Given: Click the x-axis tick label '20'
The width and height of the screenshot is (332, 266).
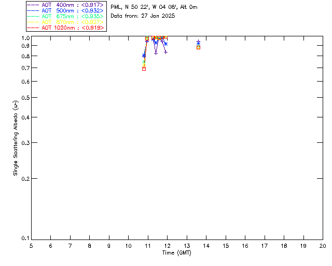Looking at the screenshot, I should tap(323, 246).
